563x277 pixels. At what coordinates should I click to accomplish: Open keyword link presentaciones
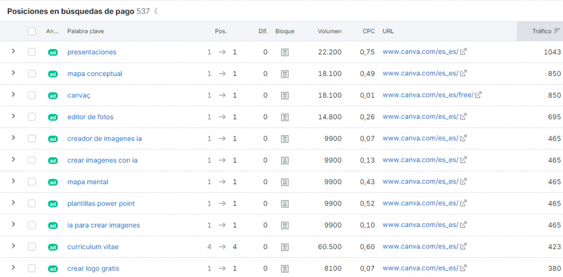click(92, 52)
